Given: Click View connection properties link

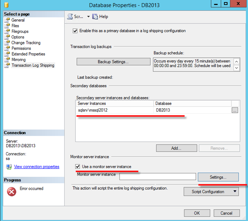Looking at the screenshot, I should (36, 167).
